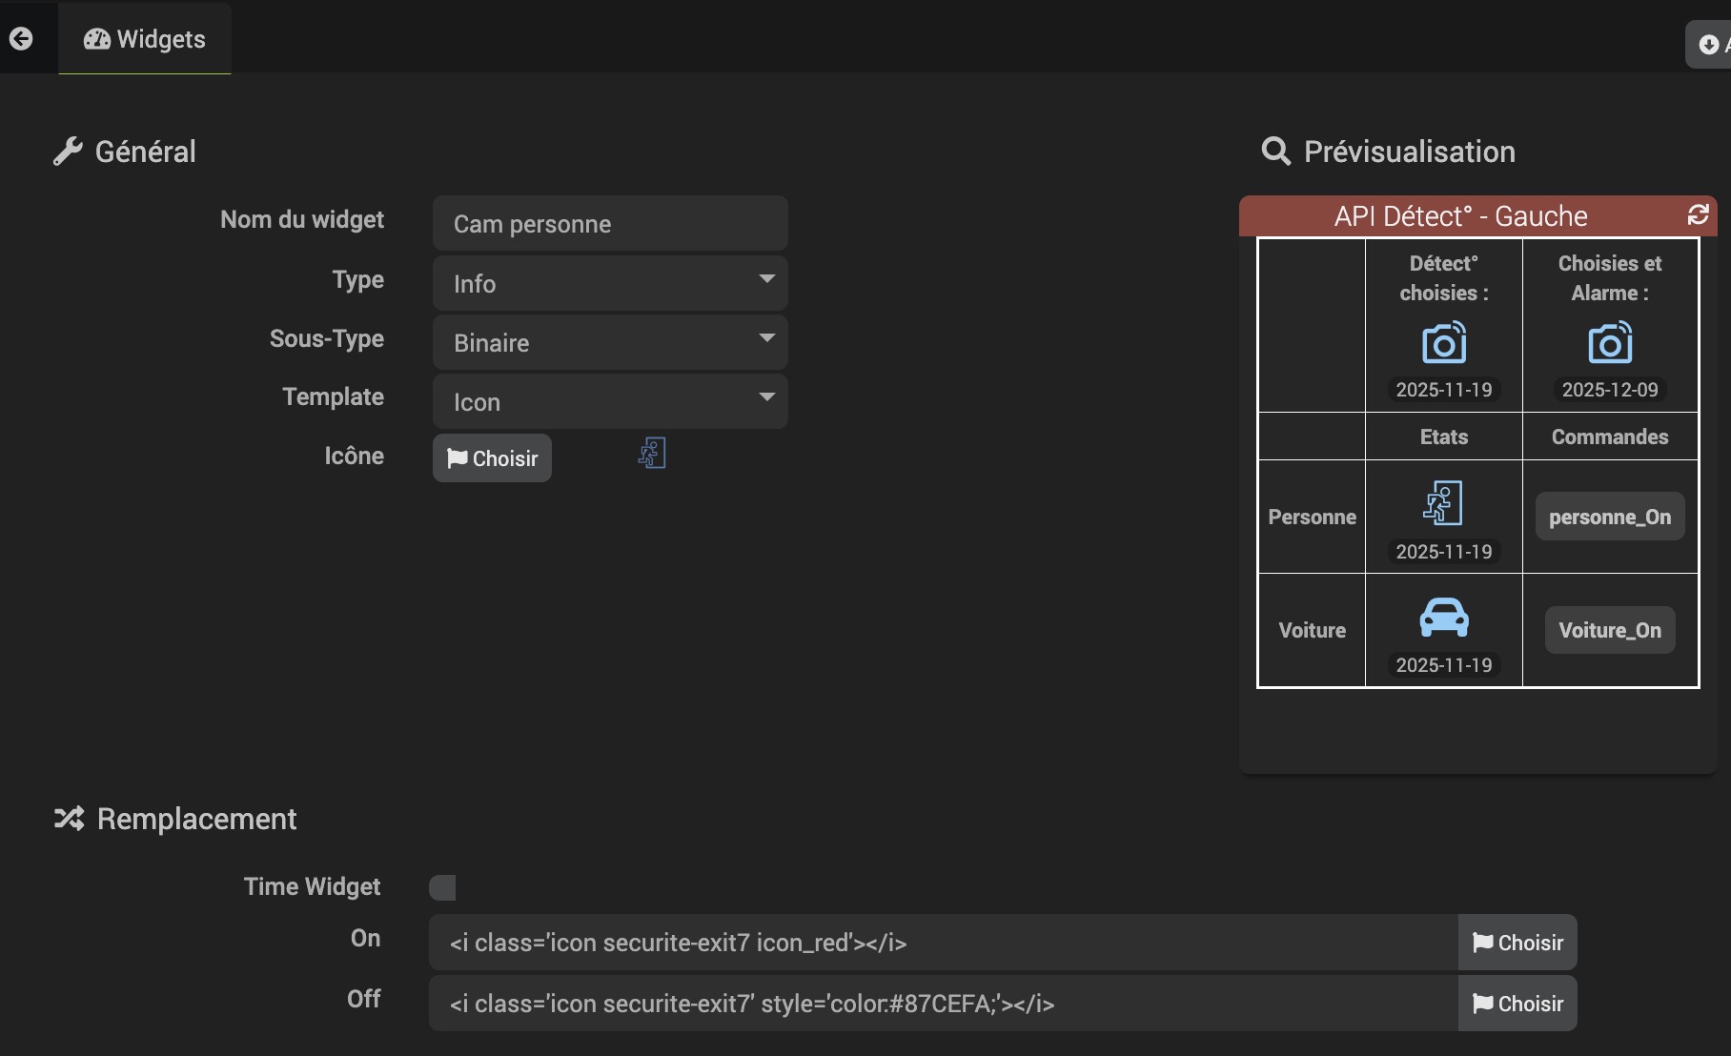
Task: Open the Type dropdown
Action: (x=610, y=283)
